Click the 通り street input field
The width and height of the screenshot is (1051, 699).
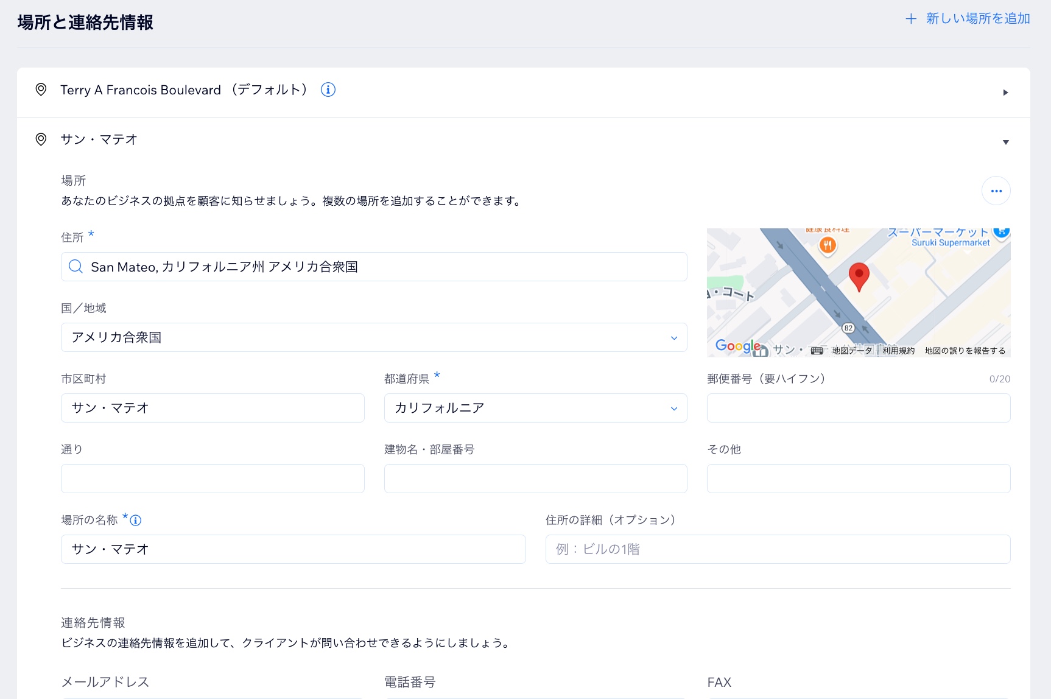tap(213, 479)
